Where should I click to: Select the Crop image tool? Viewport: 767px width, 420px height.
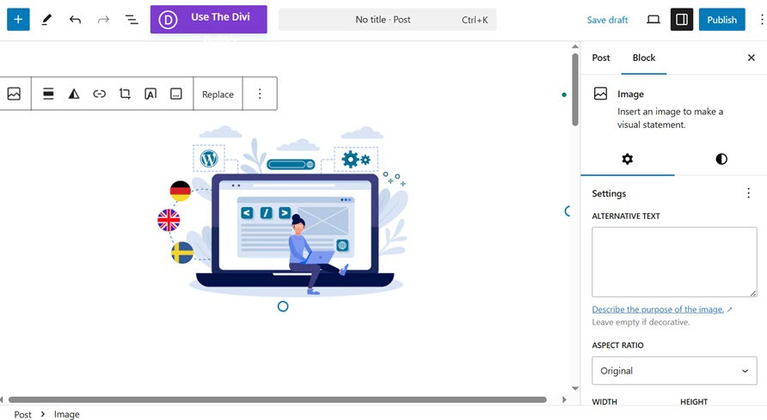tap(125, 94)
